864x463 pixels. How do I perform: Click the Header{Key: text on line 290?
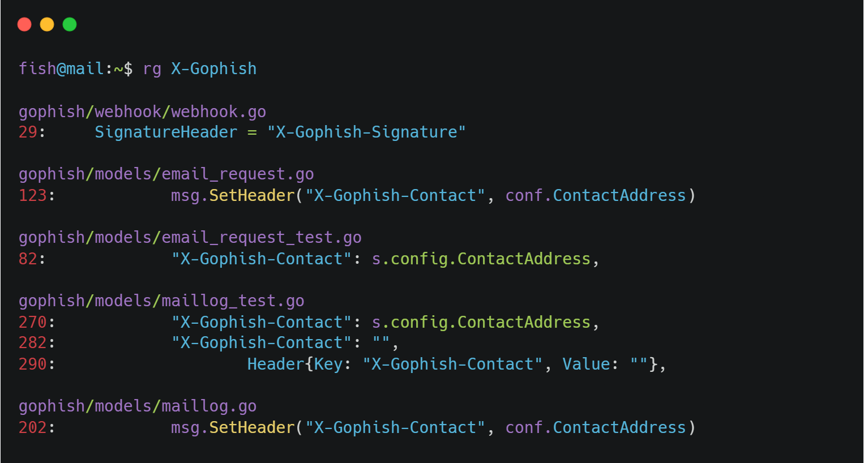tap(299, 364)
